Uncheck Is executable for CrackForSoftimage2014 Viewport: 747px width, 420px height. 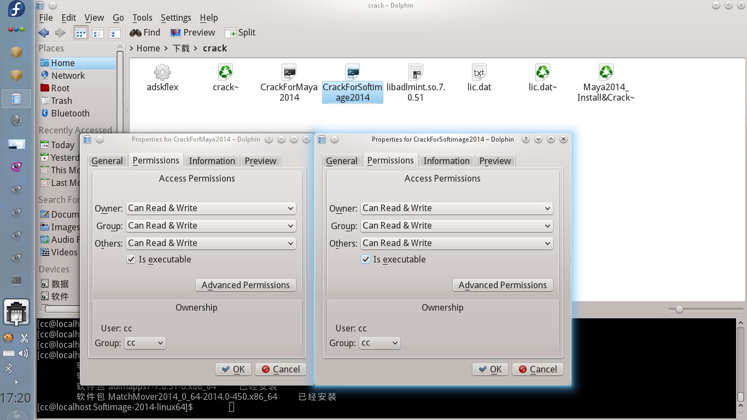click(x=366, y=259)
